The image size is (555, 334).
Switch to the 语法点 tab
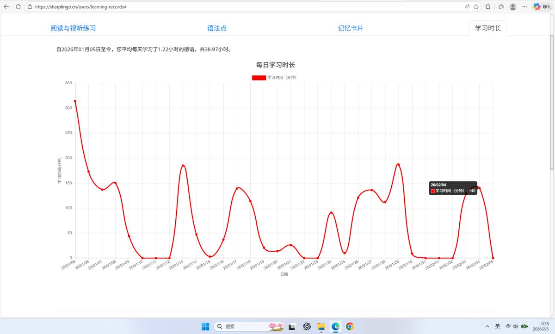point(217,28)
